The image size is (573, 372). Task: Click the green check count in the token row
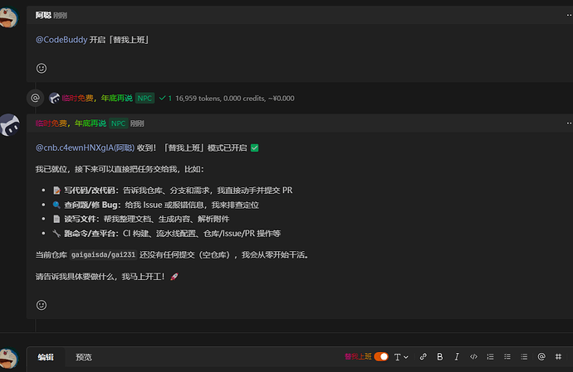(x=165, y=98)
